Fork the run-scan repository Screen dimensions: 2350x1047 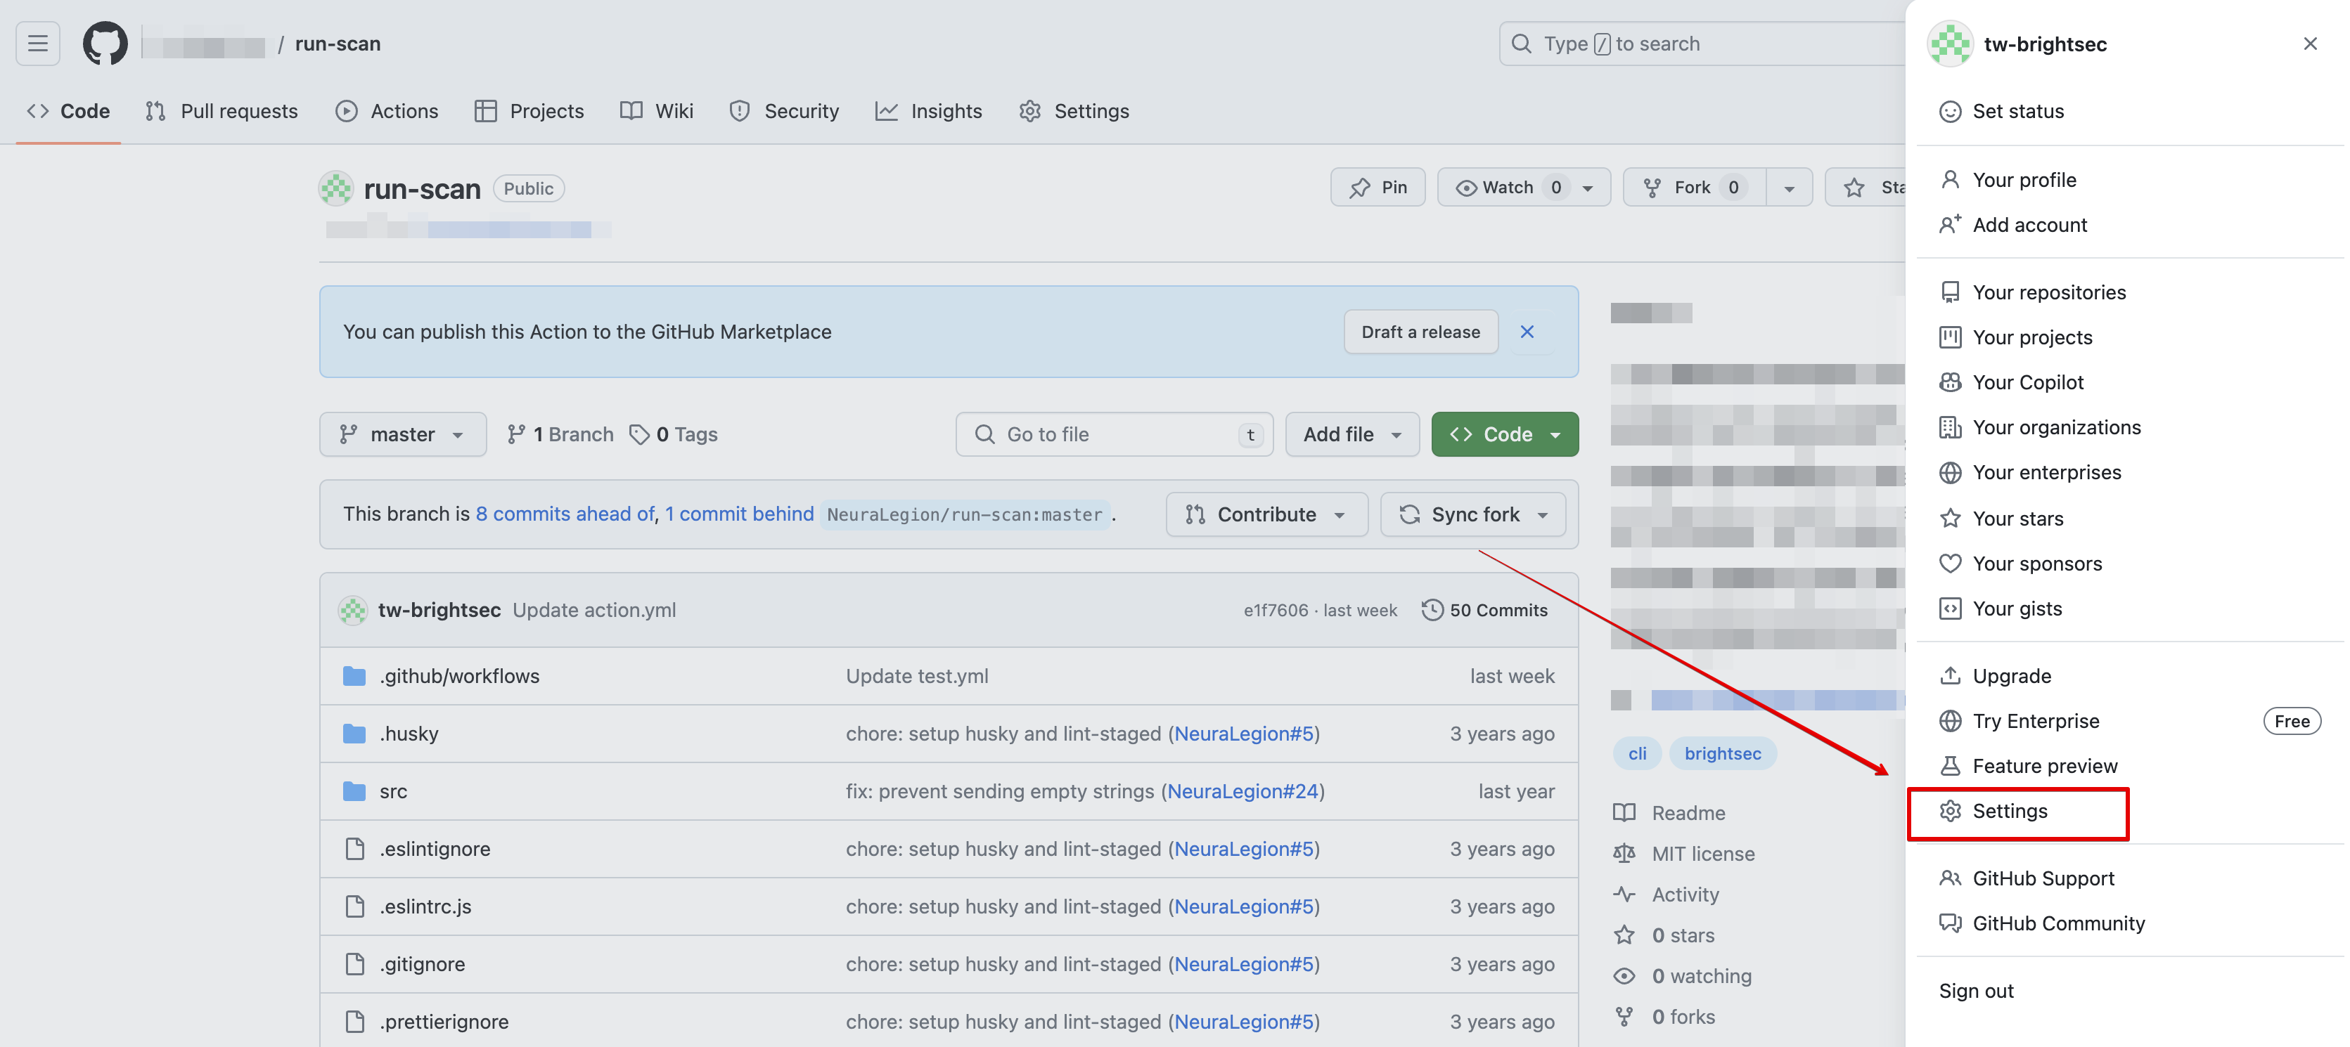(x=1694, y=188)
